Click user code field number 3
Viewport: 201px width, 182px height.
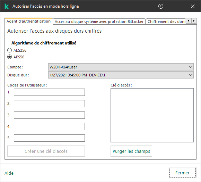[49, 115]
